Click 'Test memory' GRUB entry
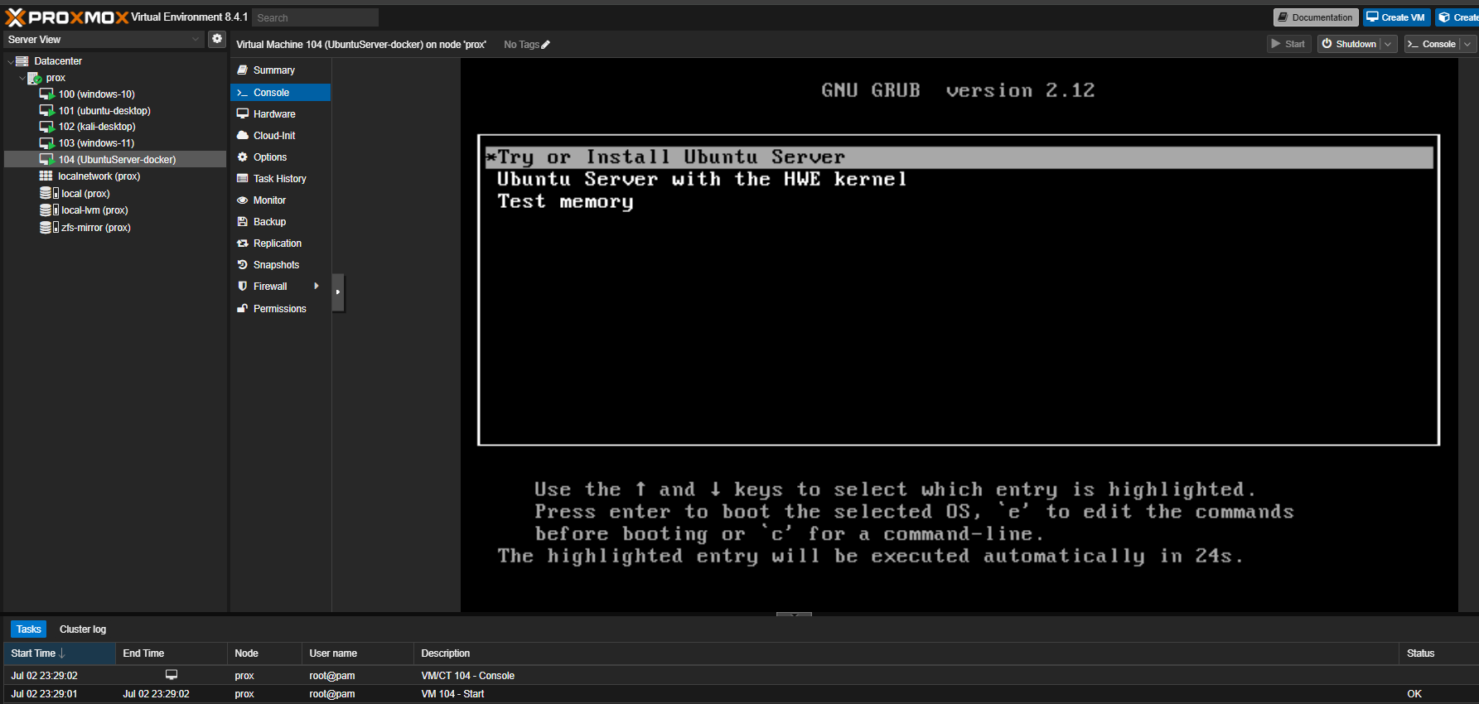 [565, 202]
